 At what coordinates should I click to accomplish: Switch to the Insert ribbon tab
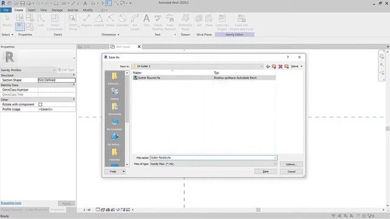click(32, 10)
